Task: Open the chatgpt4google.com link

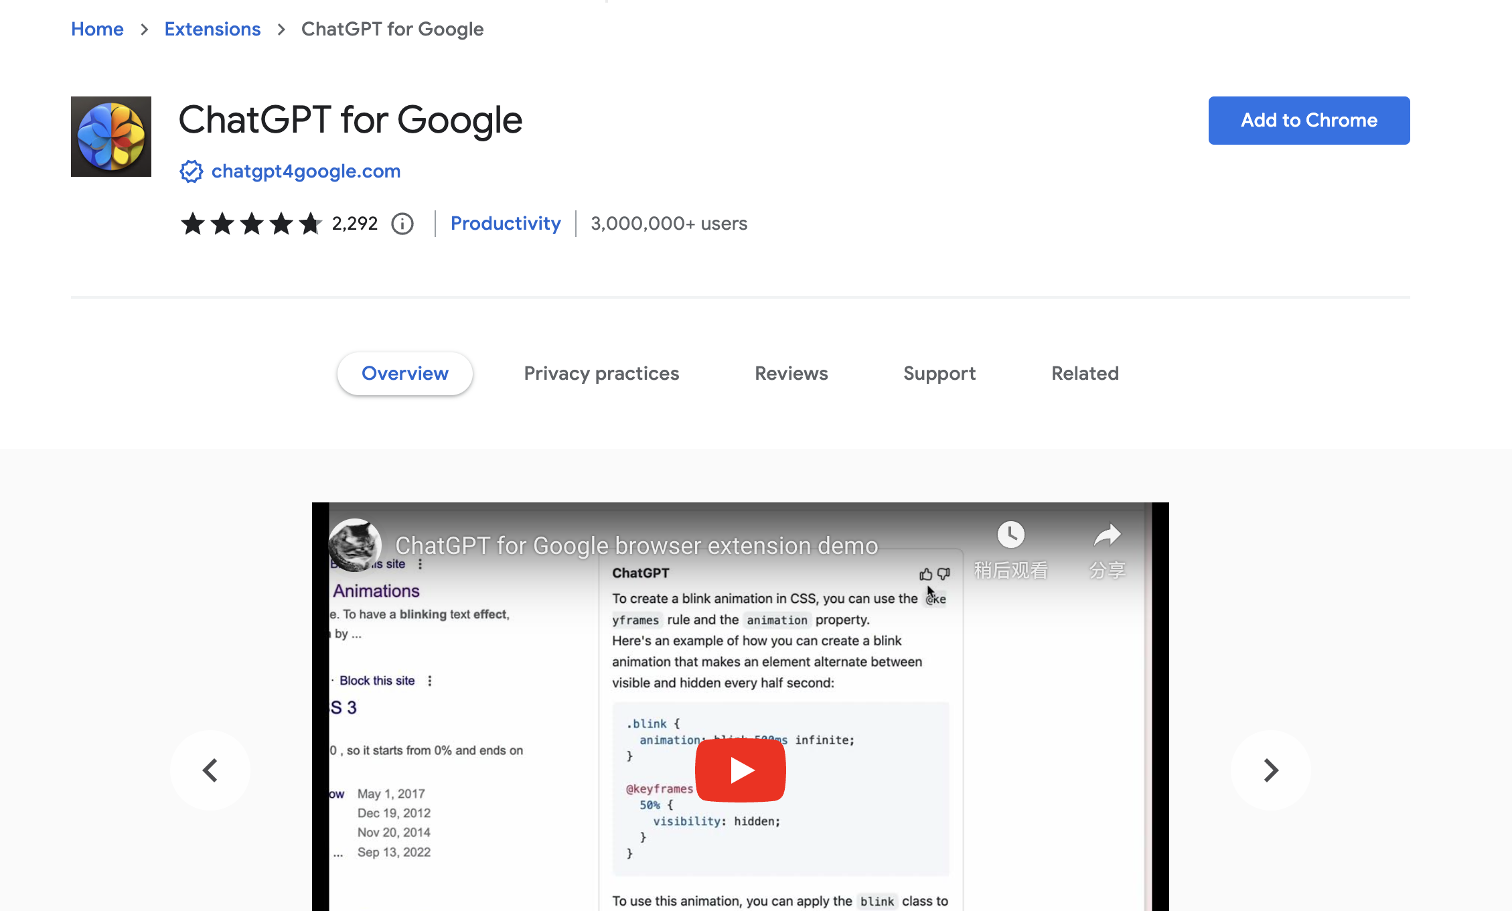Action: tap(305, 171)
